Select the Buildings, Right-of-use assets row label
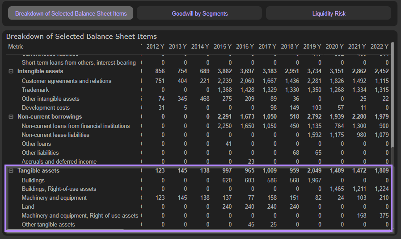Viewport: 401px width, 239px height. 59,189
